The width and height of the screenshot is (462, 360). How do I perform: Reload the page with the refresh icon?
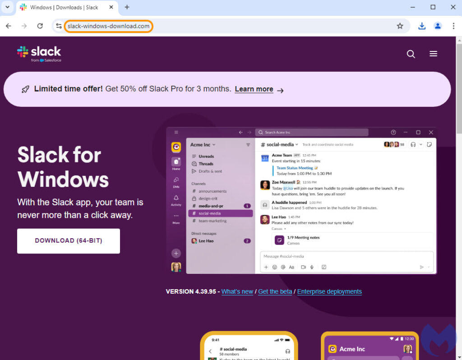click(x=40, y=26)
